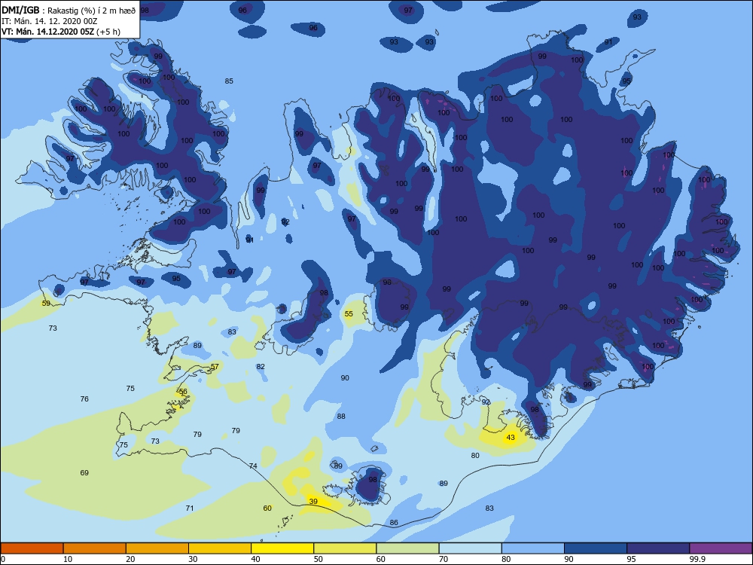Viewport: 753px width, 565px height.
Task: Click the "39" humidity value on the map
Action: 313,501
